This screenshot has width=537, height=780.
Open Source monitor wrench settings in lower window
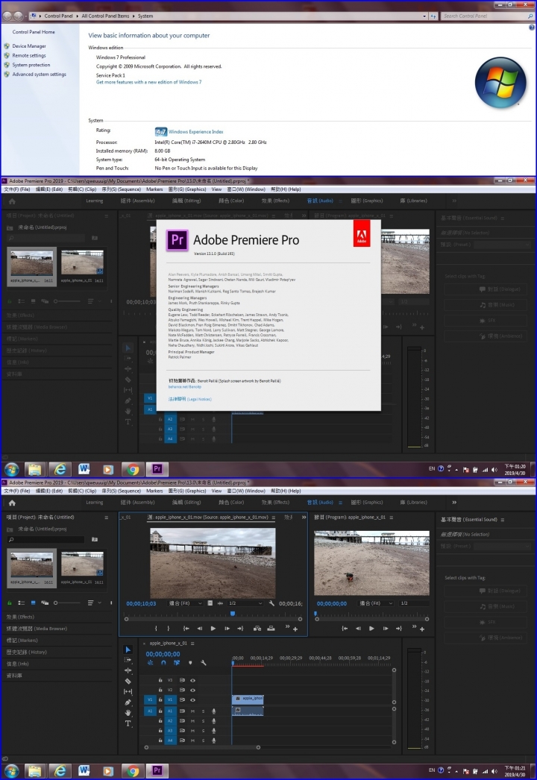point(271,603)
